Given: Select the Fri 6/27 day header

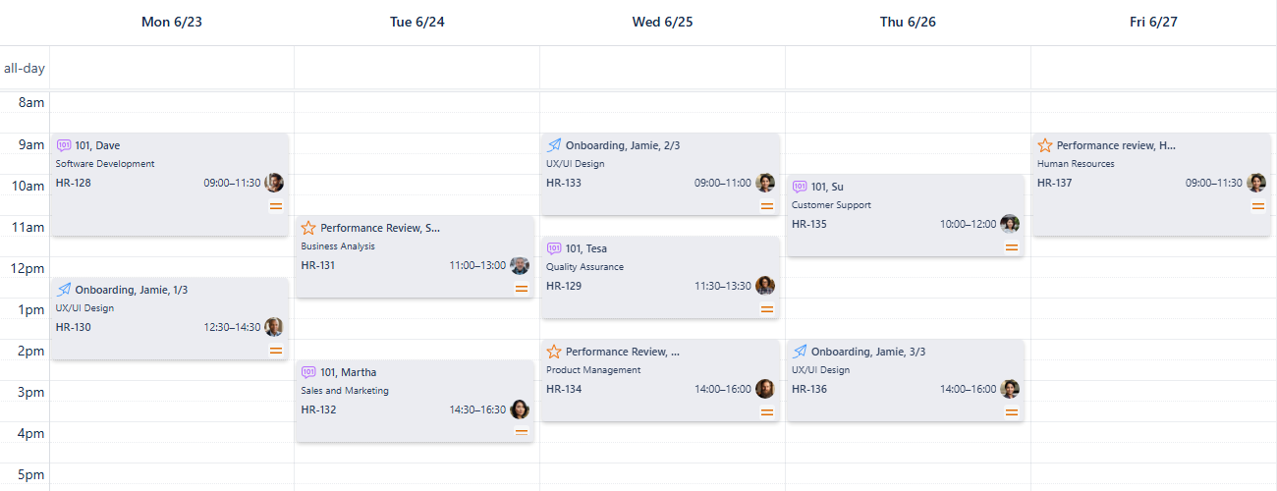Looking at the screenshot, I should click(1153, 22).
